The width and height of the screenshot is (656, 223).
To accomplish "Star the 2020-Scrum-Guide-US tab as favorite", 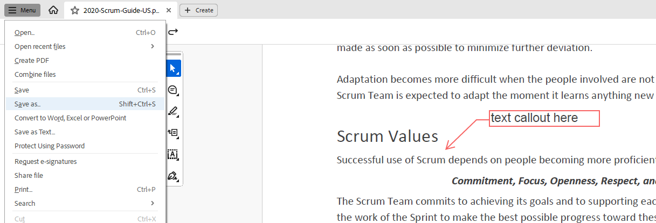I will 75,10.
